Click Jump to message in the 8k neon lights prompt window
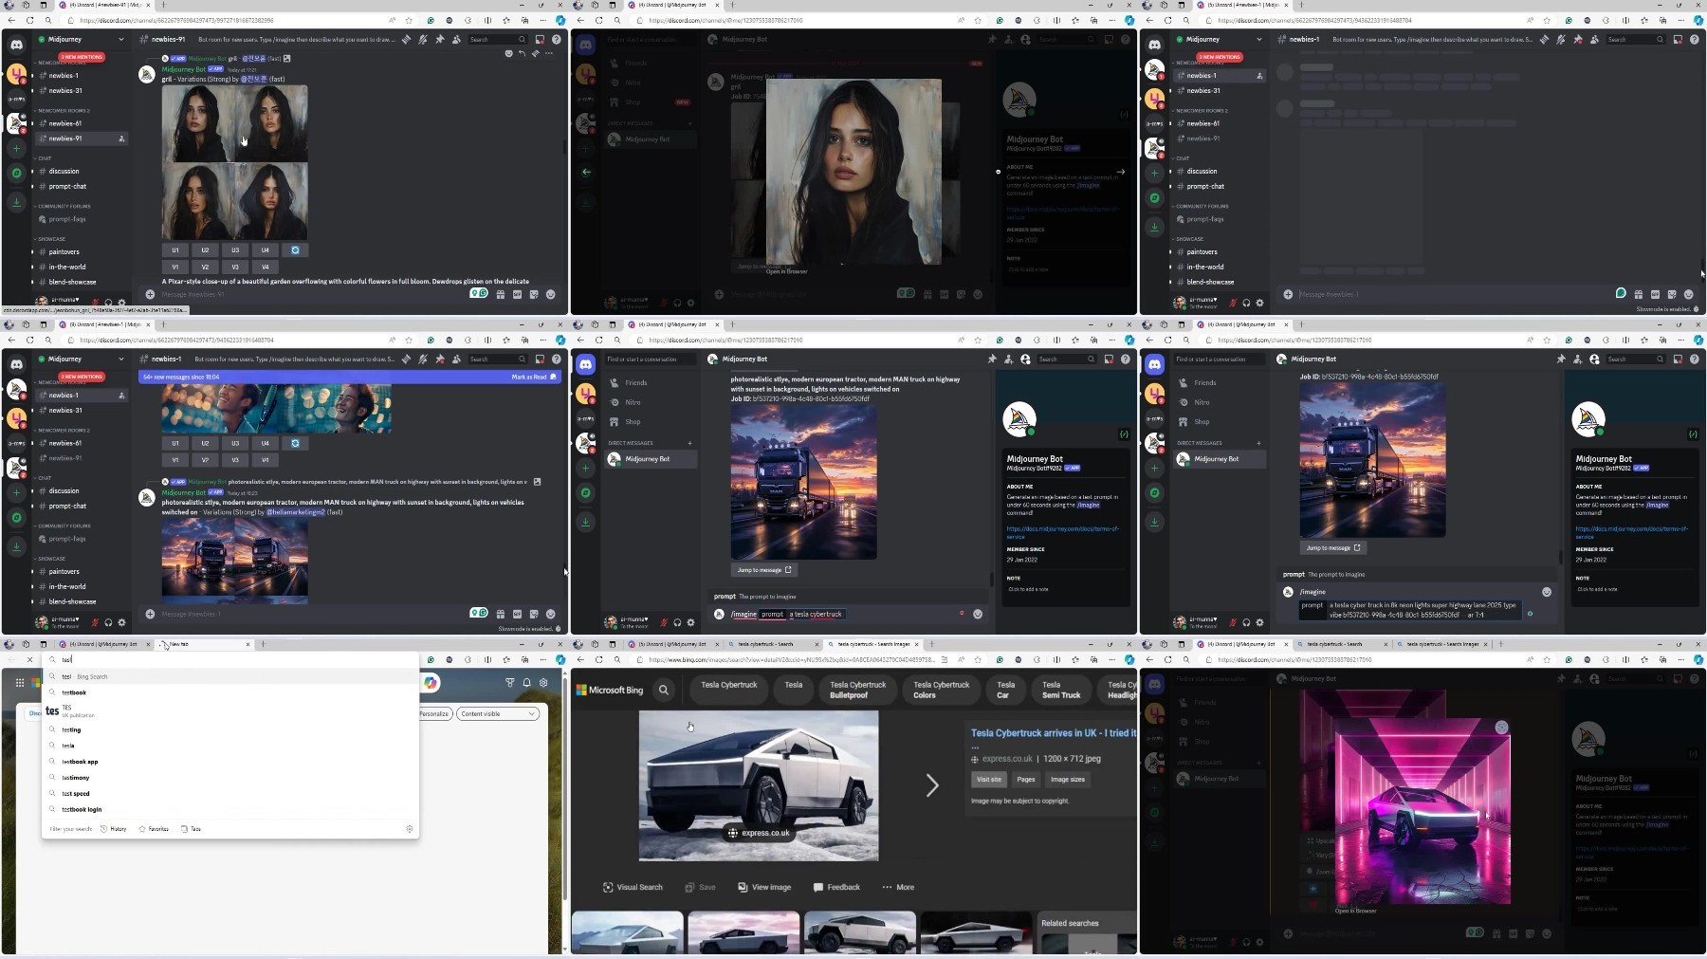Image resolution: width=1707 pixels, height=959 pixels. (x=1332, y=547)
